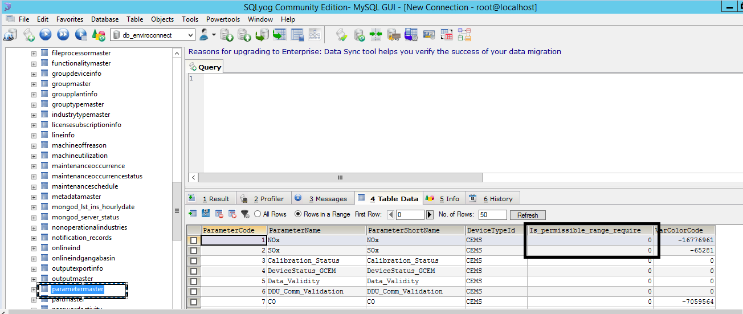
Task: Expand the onlineind table node
Action: click(34, 248)
